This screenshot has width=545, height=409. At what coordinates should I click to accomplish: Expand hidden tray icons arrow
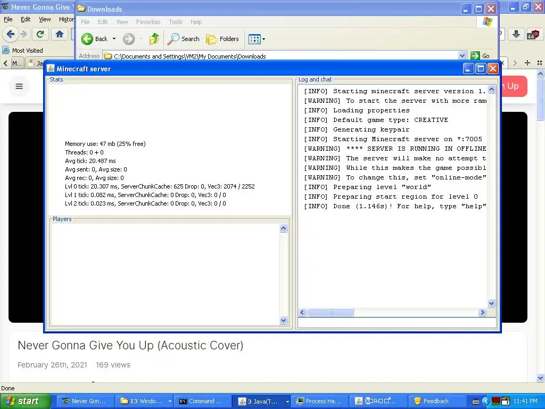pos(486,402)
